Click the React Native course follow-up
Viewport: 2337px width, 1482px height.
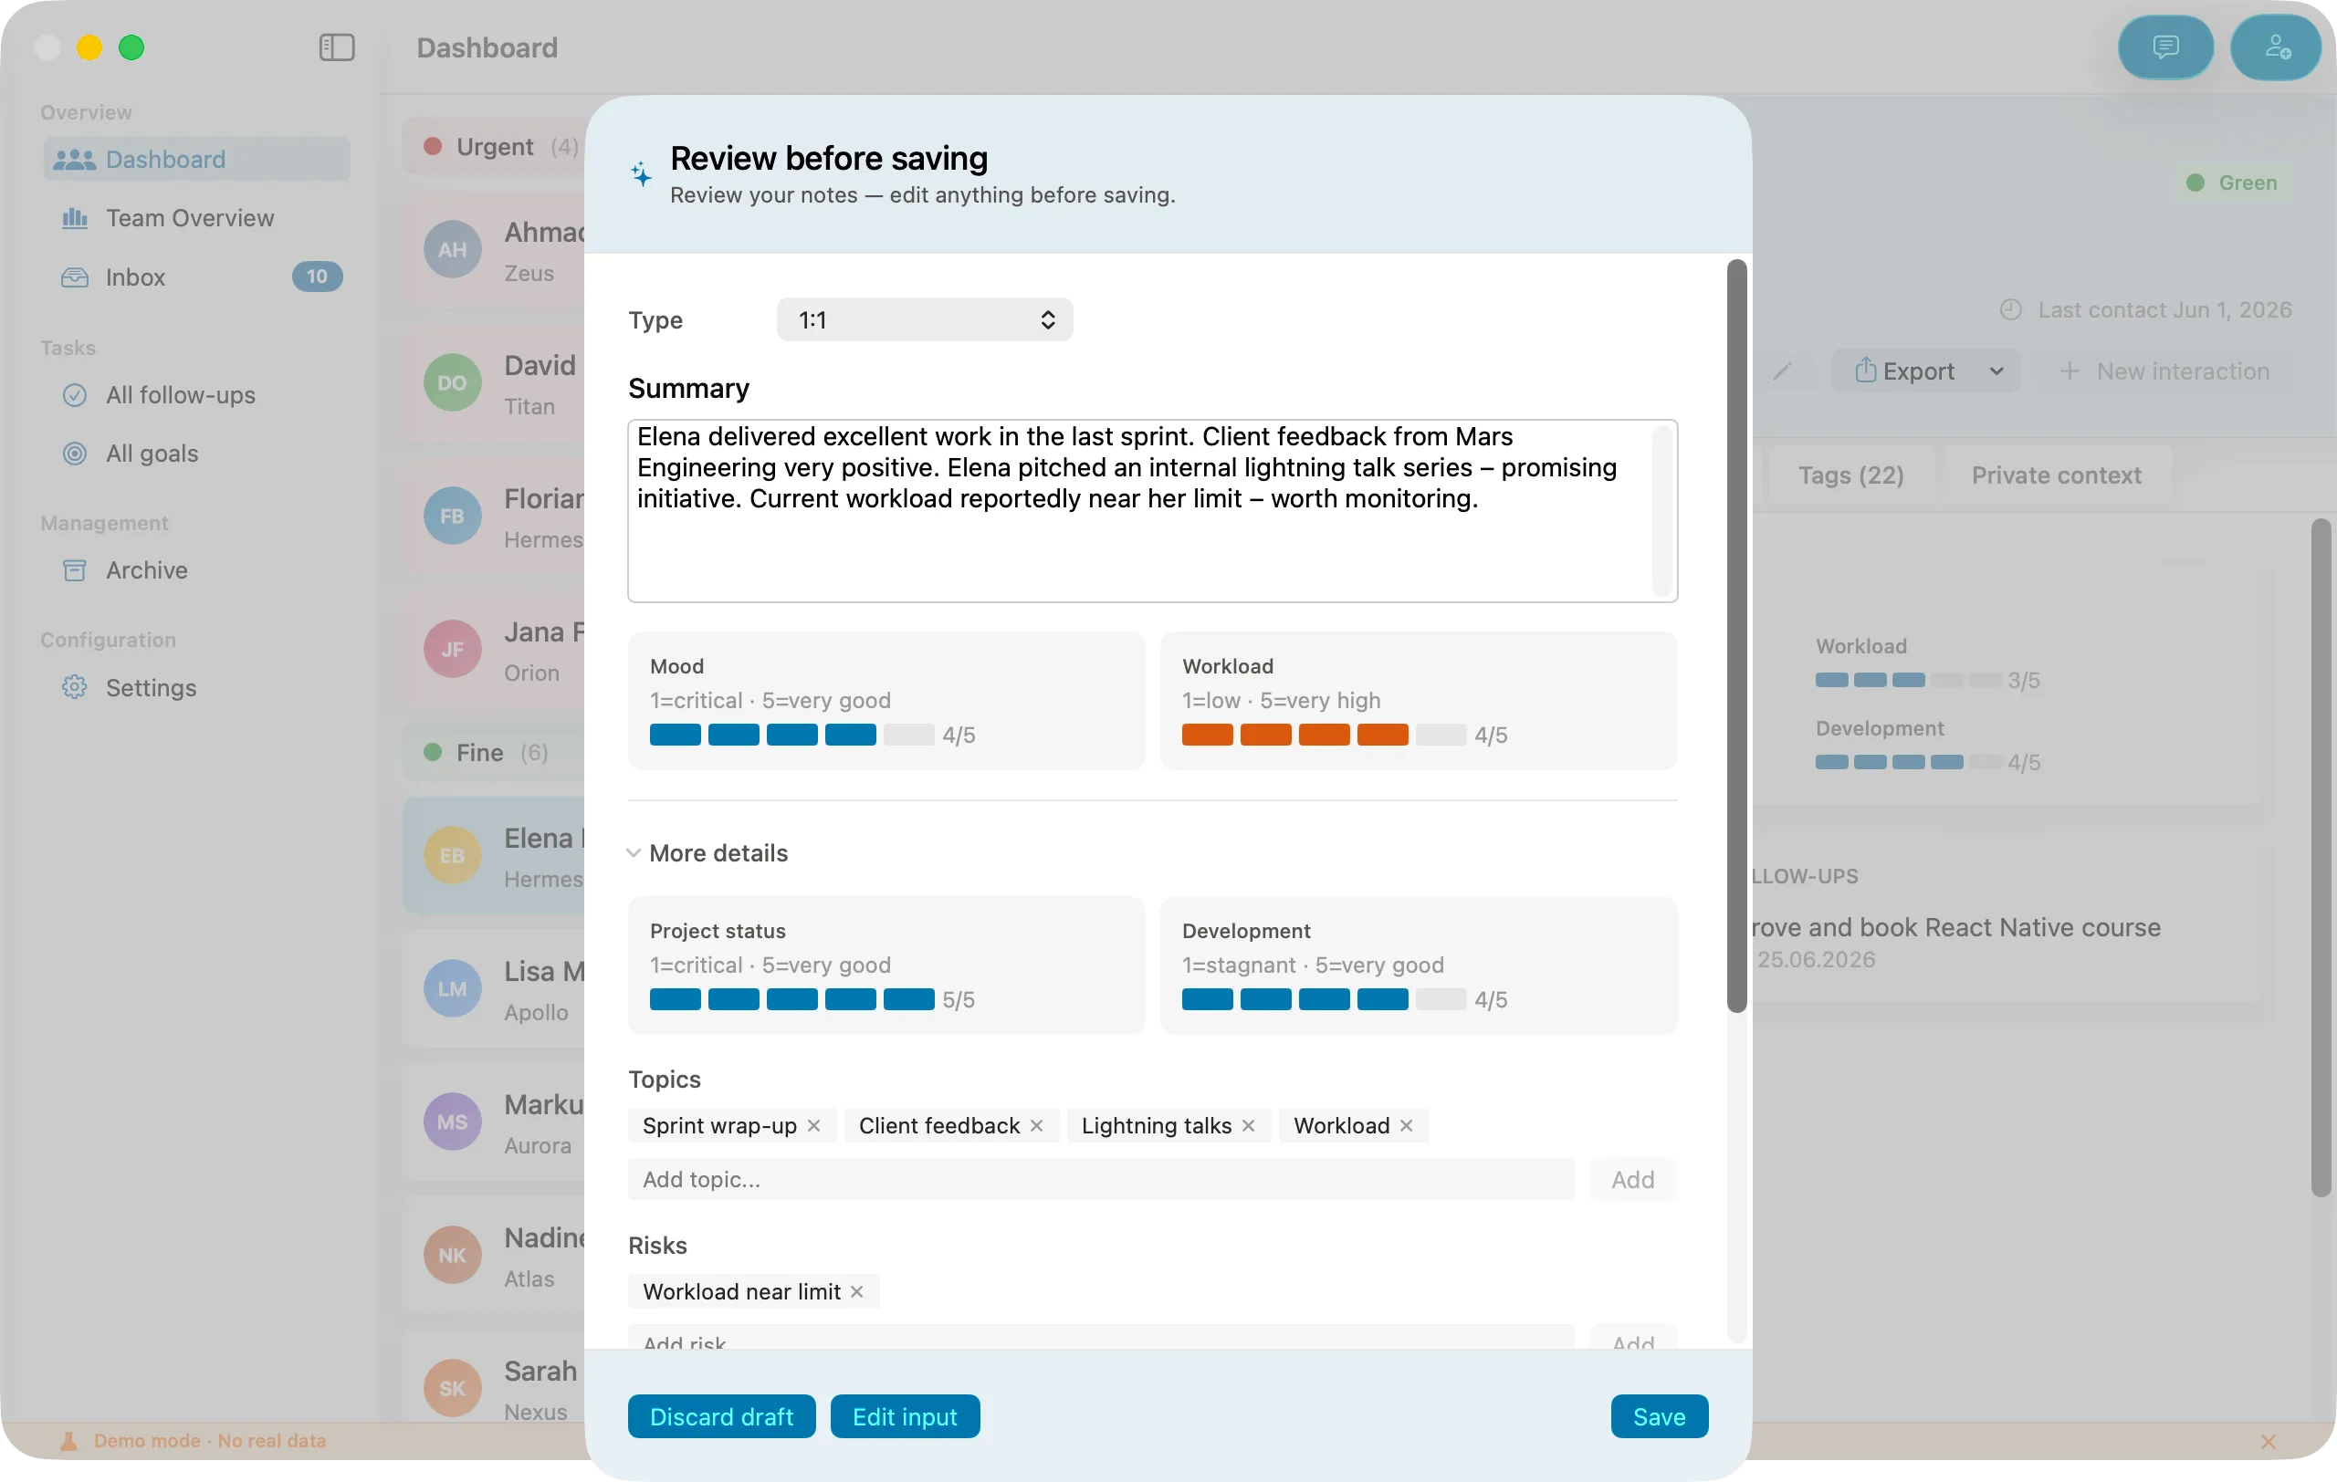pyautogui.click(x=1955, y=927)
